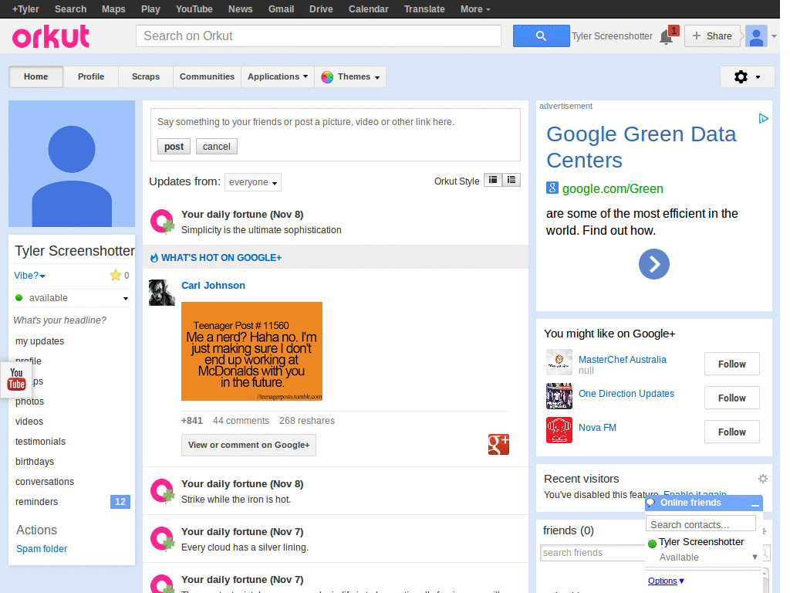Viewport: 790px width, 593px height.
Task: Click the Orkut logo
Action: coord(50,36)
